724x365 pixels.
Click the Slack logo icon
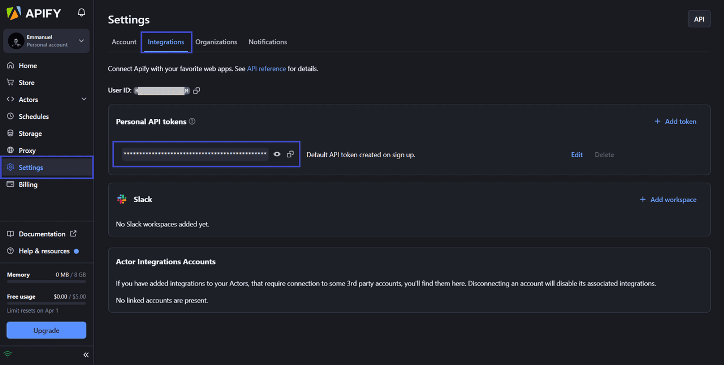[x=122, y=199]
